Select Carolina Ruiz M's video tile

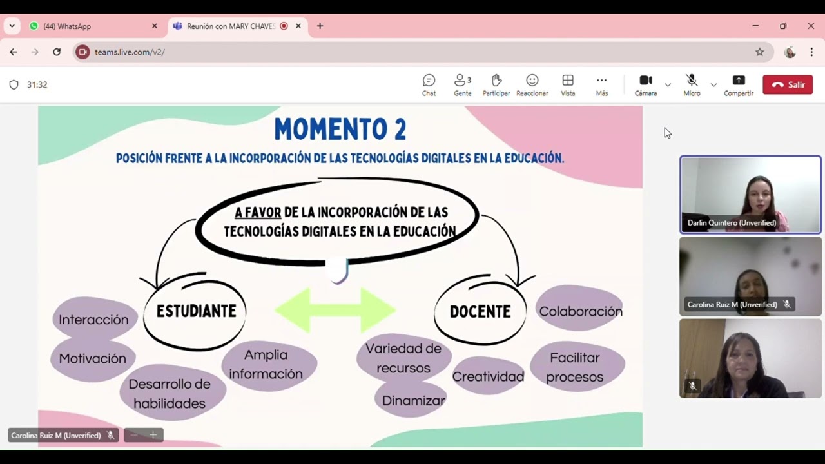click(750, 276)
